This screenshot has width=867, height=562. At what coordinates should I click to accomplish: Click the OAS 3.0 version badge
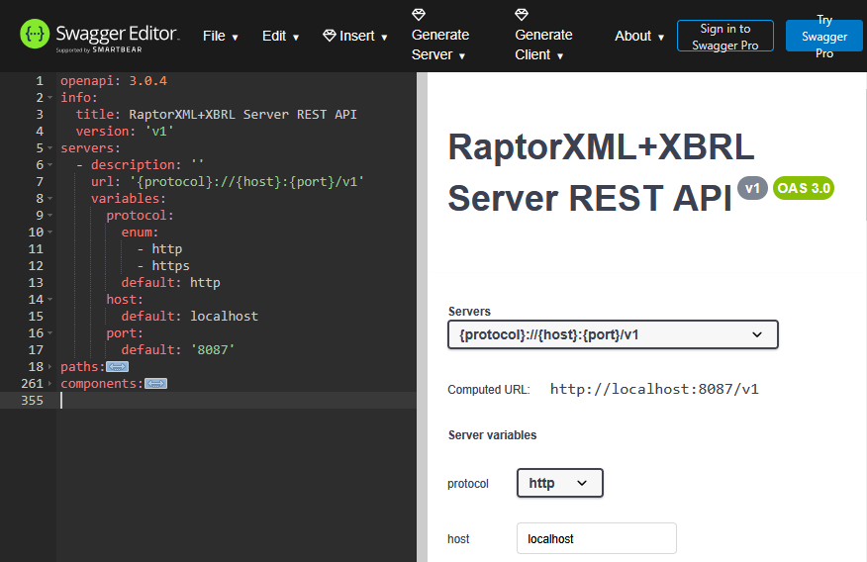click(x=804, y=188)
